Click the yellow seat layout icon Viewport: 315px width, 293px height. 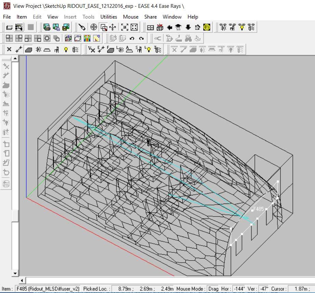(x=97, y=38)
